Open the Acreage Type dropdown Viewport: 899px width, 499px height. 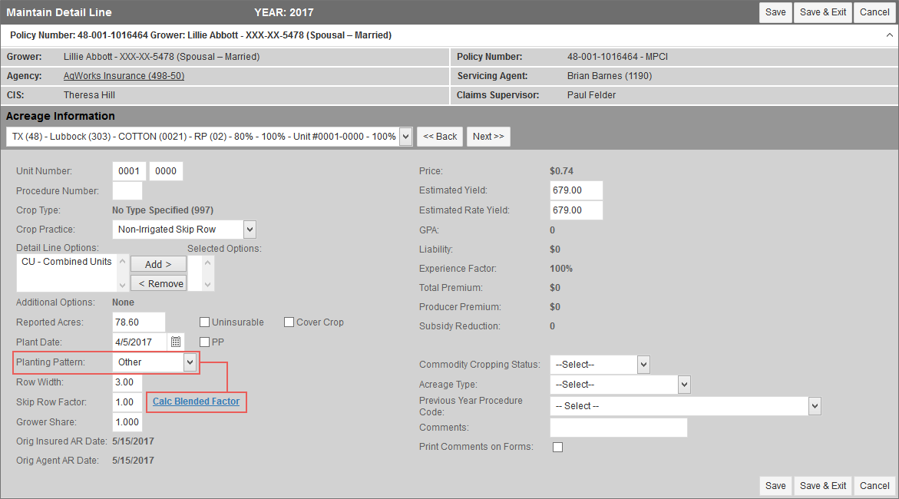[x=684, y=385]
